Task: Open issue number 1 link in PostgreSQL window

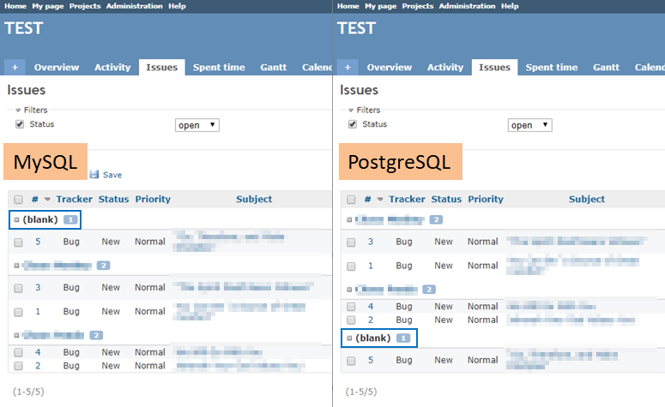Action: tap(371, 266)
